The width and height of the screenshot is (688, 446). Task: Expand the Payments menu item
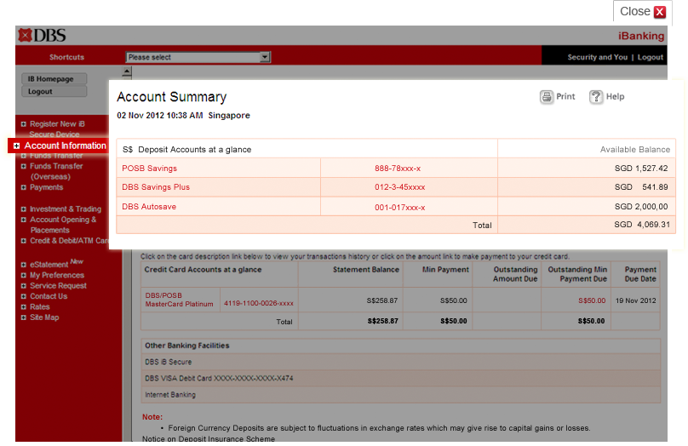tap(23, 187)
